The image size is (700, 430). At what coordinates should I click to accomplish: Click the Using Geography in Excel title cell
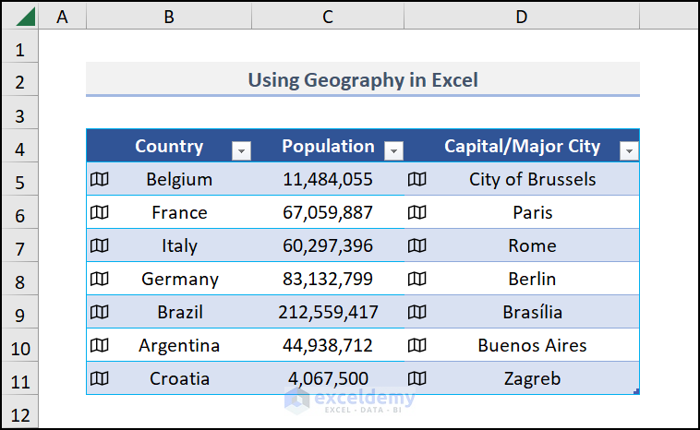pos(362,80)
